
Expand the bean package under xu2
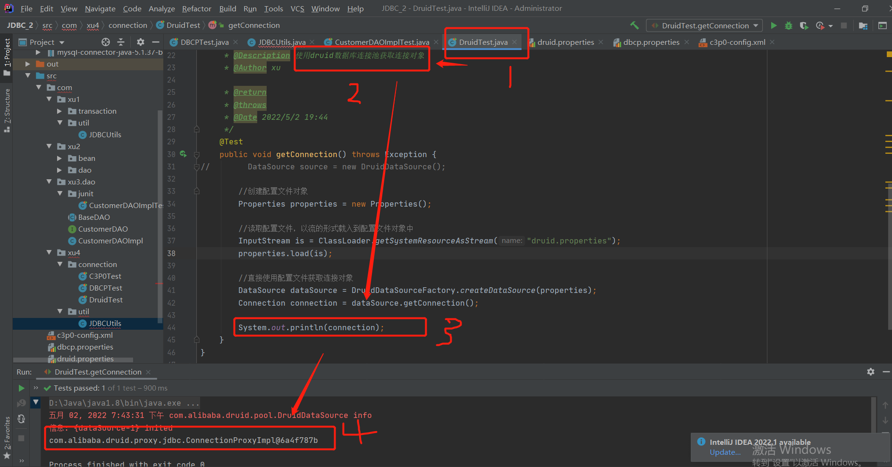pos(59,158)
